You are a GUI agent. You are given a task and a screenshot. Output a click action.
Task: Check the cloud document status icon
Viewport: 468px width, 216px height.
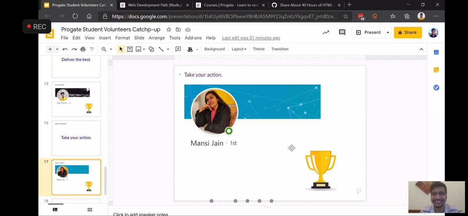(188, 30)
